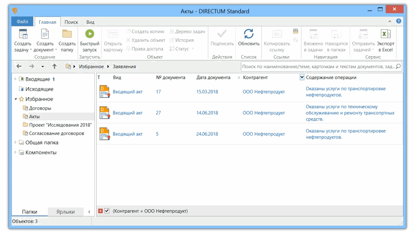Click date 14.06.2018

pos(207,113)
